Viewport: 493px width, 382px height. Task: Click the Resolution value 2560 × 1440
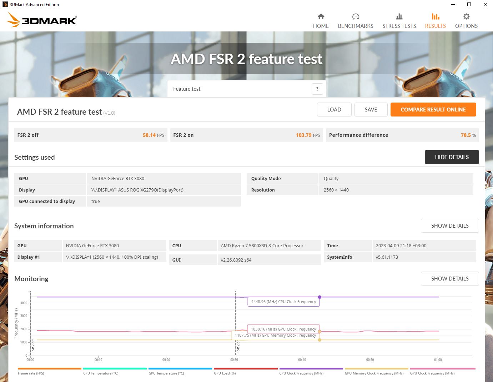click(396, 190)
